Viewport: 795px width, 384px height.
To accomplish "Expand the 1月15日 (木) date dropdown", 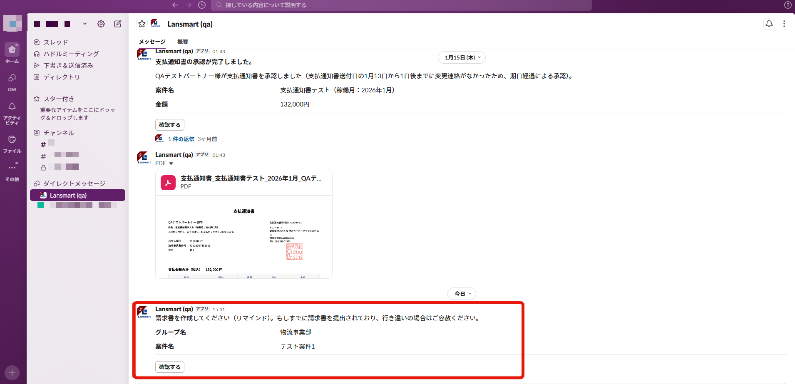I will click(462, 57).
